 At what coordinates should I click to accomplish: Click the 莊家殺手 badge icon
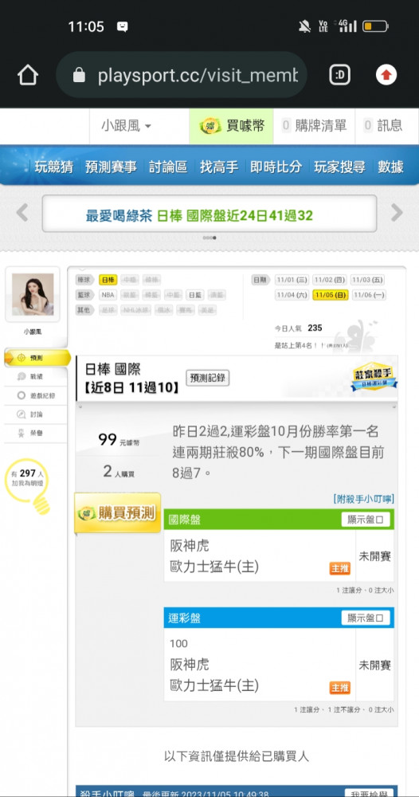[x=374, y=377]
